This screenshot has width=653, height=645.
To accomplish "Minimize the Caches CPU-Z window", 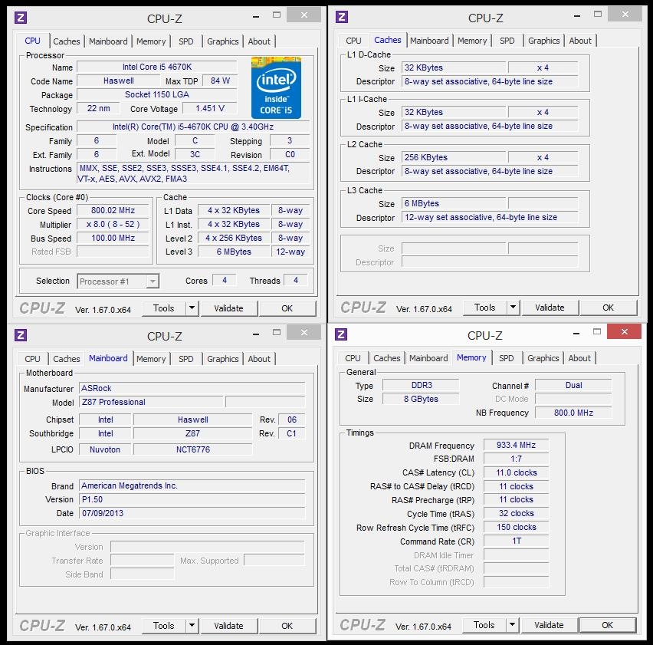I will tap(577, 16).
